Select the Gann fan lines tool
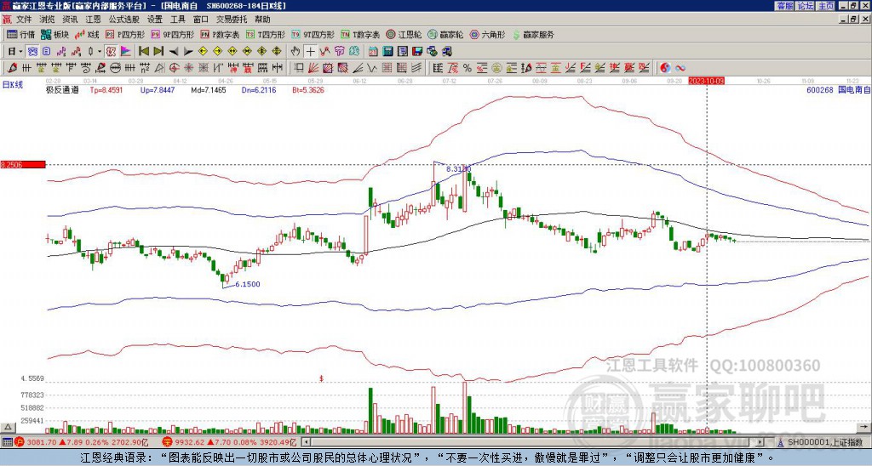 [313, 68]
